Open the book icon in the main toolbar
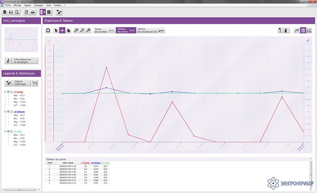The width and height of the screenshot is (317, 193). coord(5,12)
